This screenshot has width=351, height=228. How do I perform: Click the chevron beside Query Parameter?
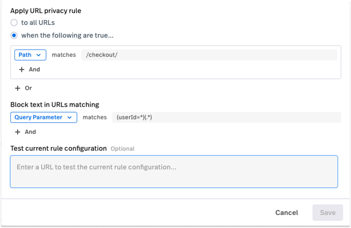point(69,118)
